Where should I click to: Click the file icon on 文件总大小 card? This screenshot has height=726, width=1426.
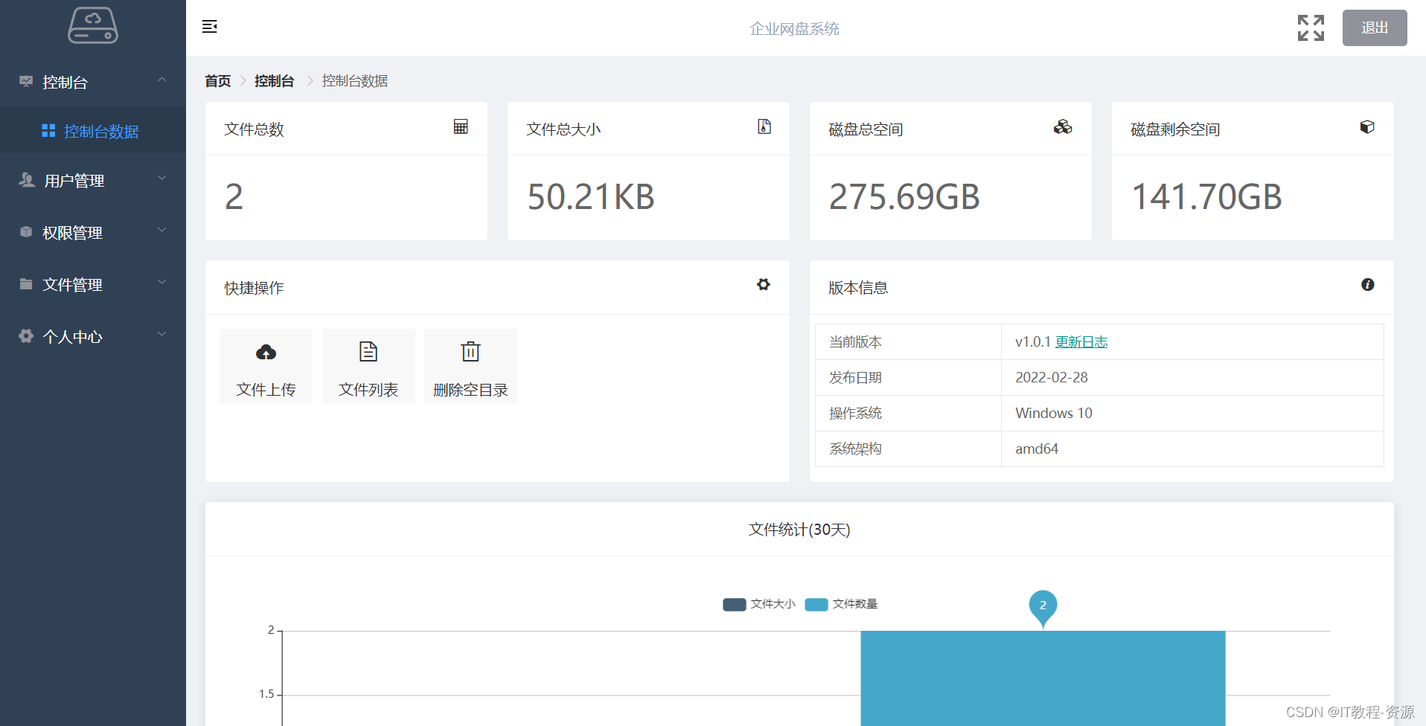764,126
